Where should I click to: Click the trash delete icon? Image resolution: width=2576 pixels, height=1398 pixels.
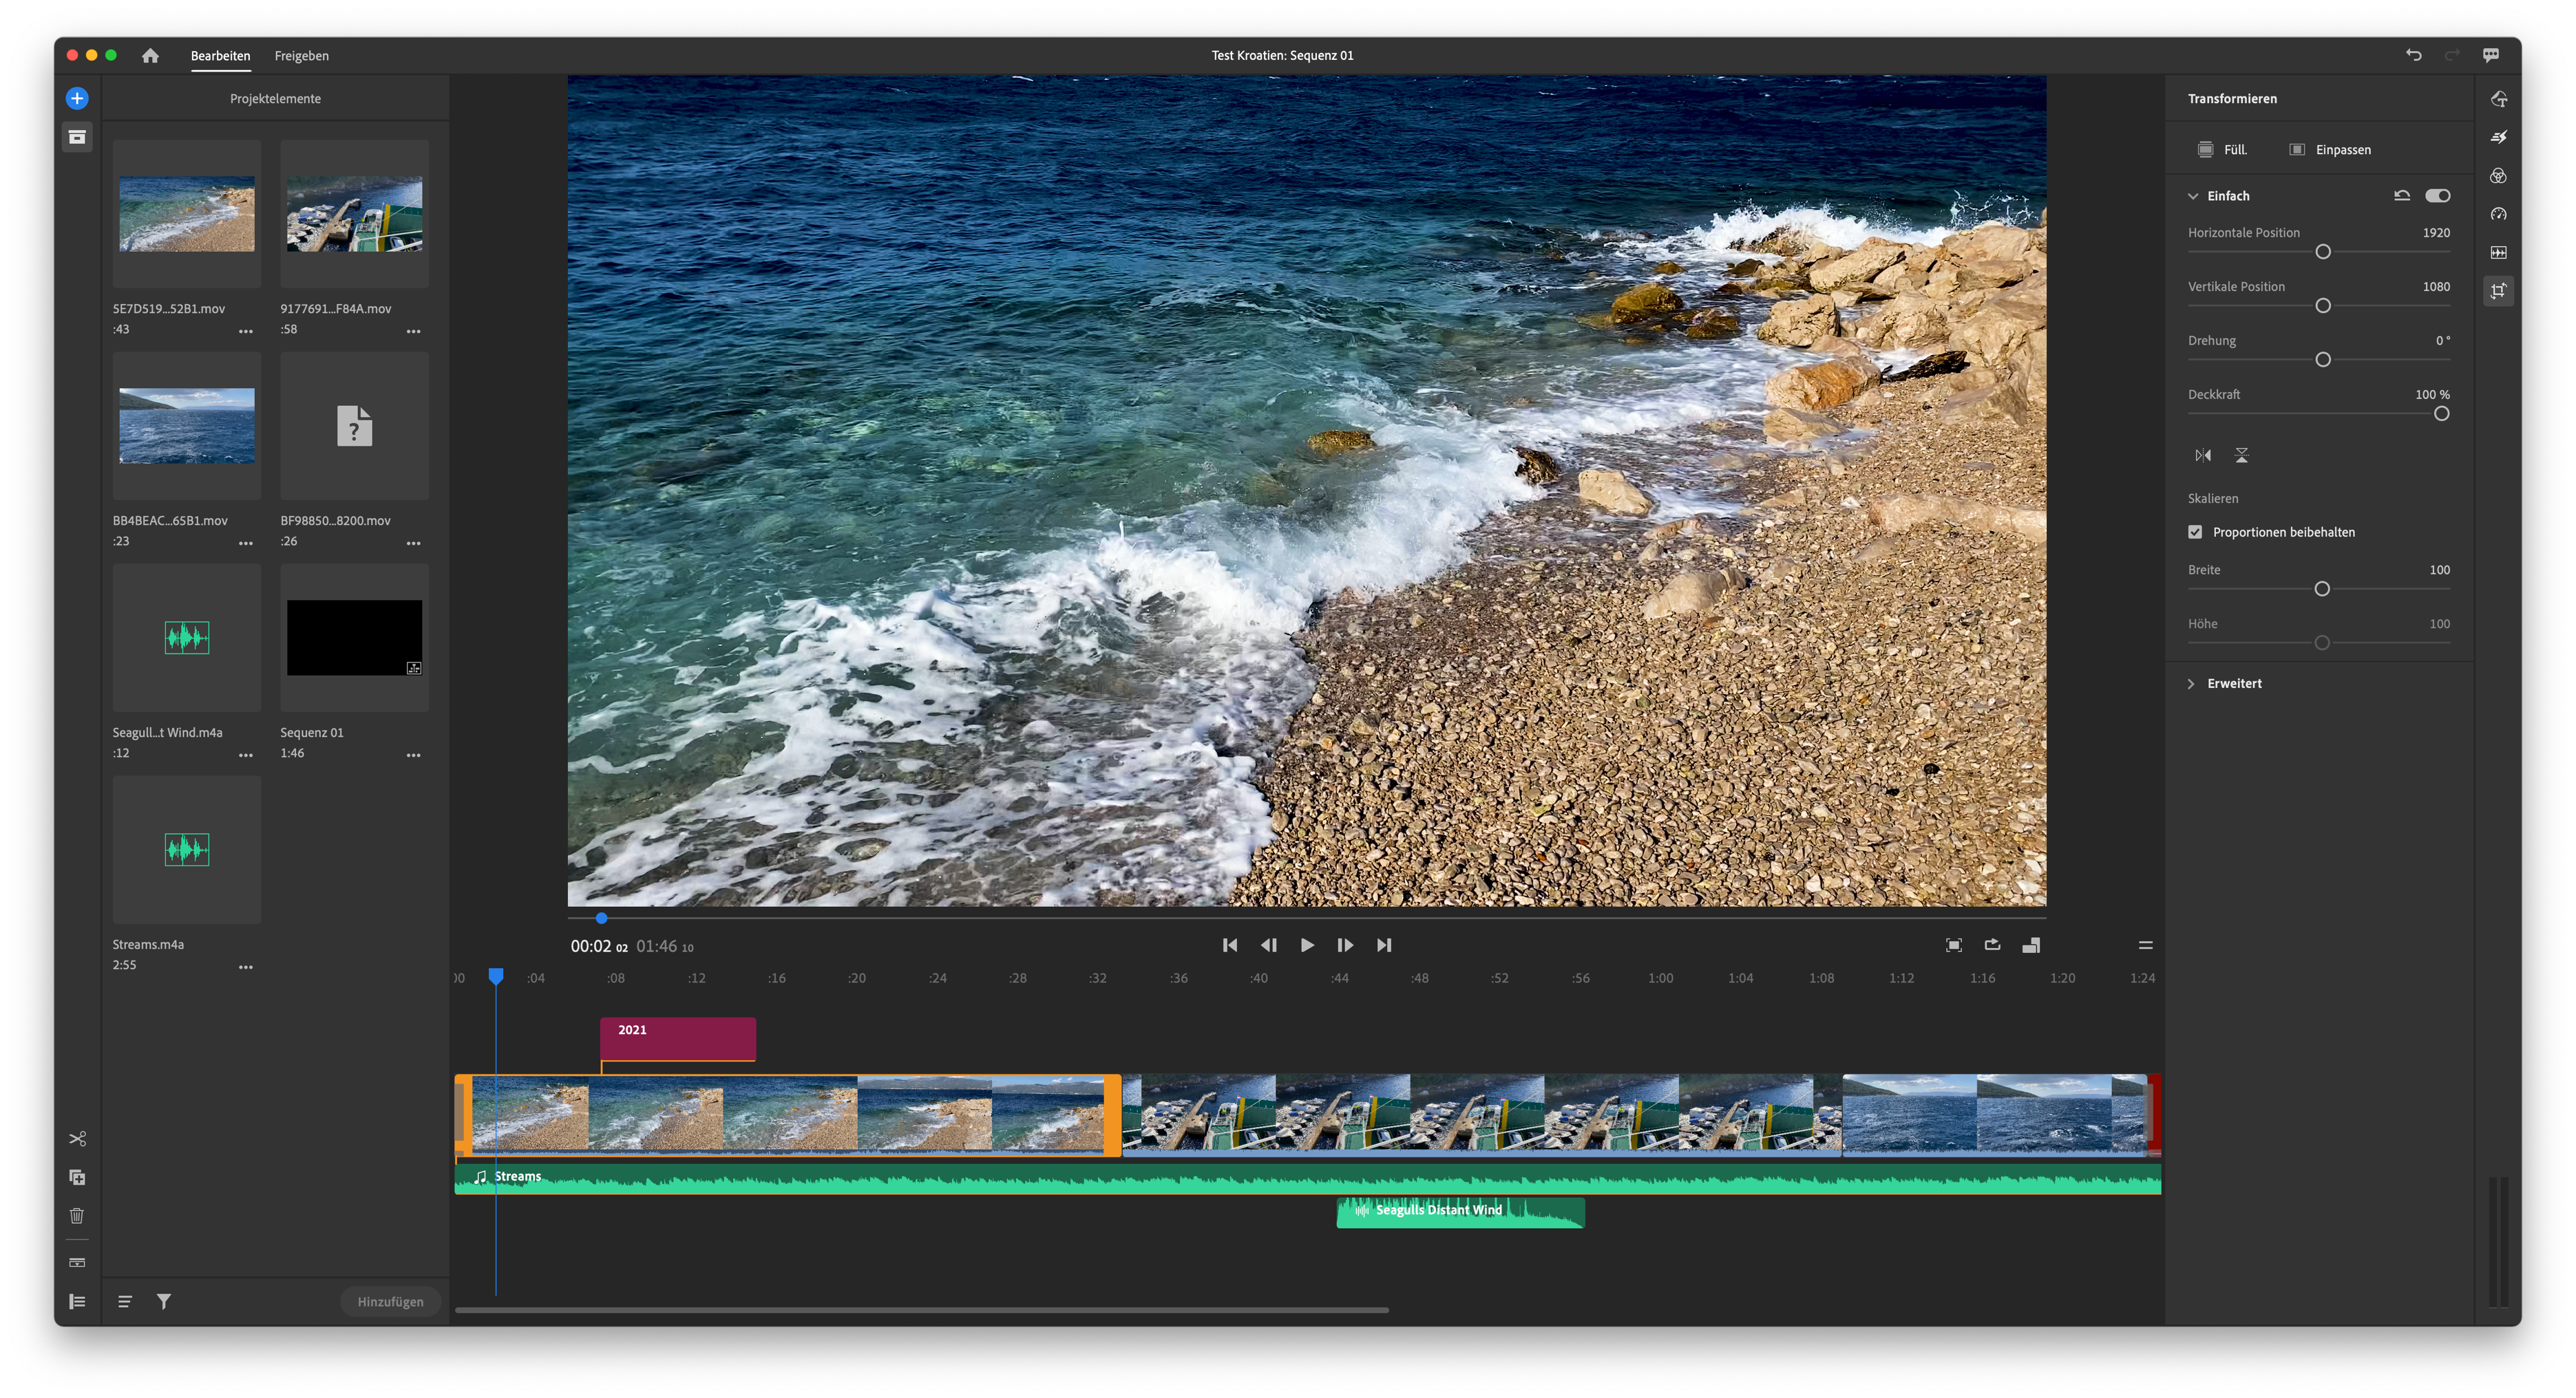77,1216
